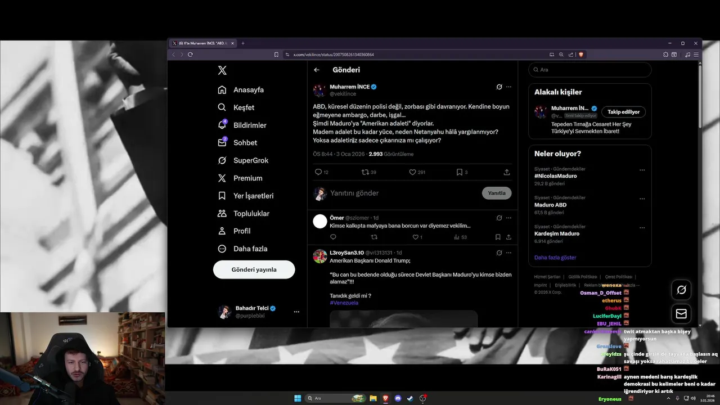Open options for #NicolasMaduro trend
Viewport: 720px width, 405px height.
[642, 170]
